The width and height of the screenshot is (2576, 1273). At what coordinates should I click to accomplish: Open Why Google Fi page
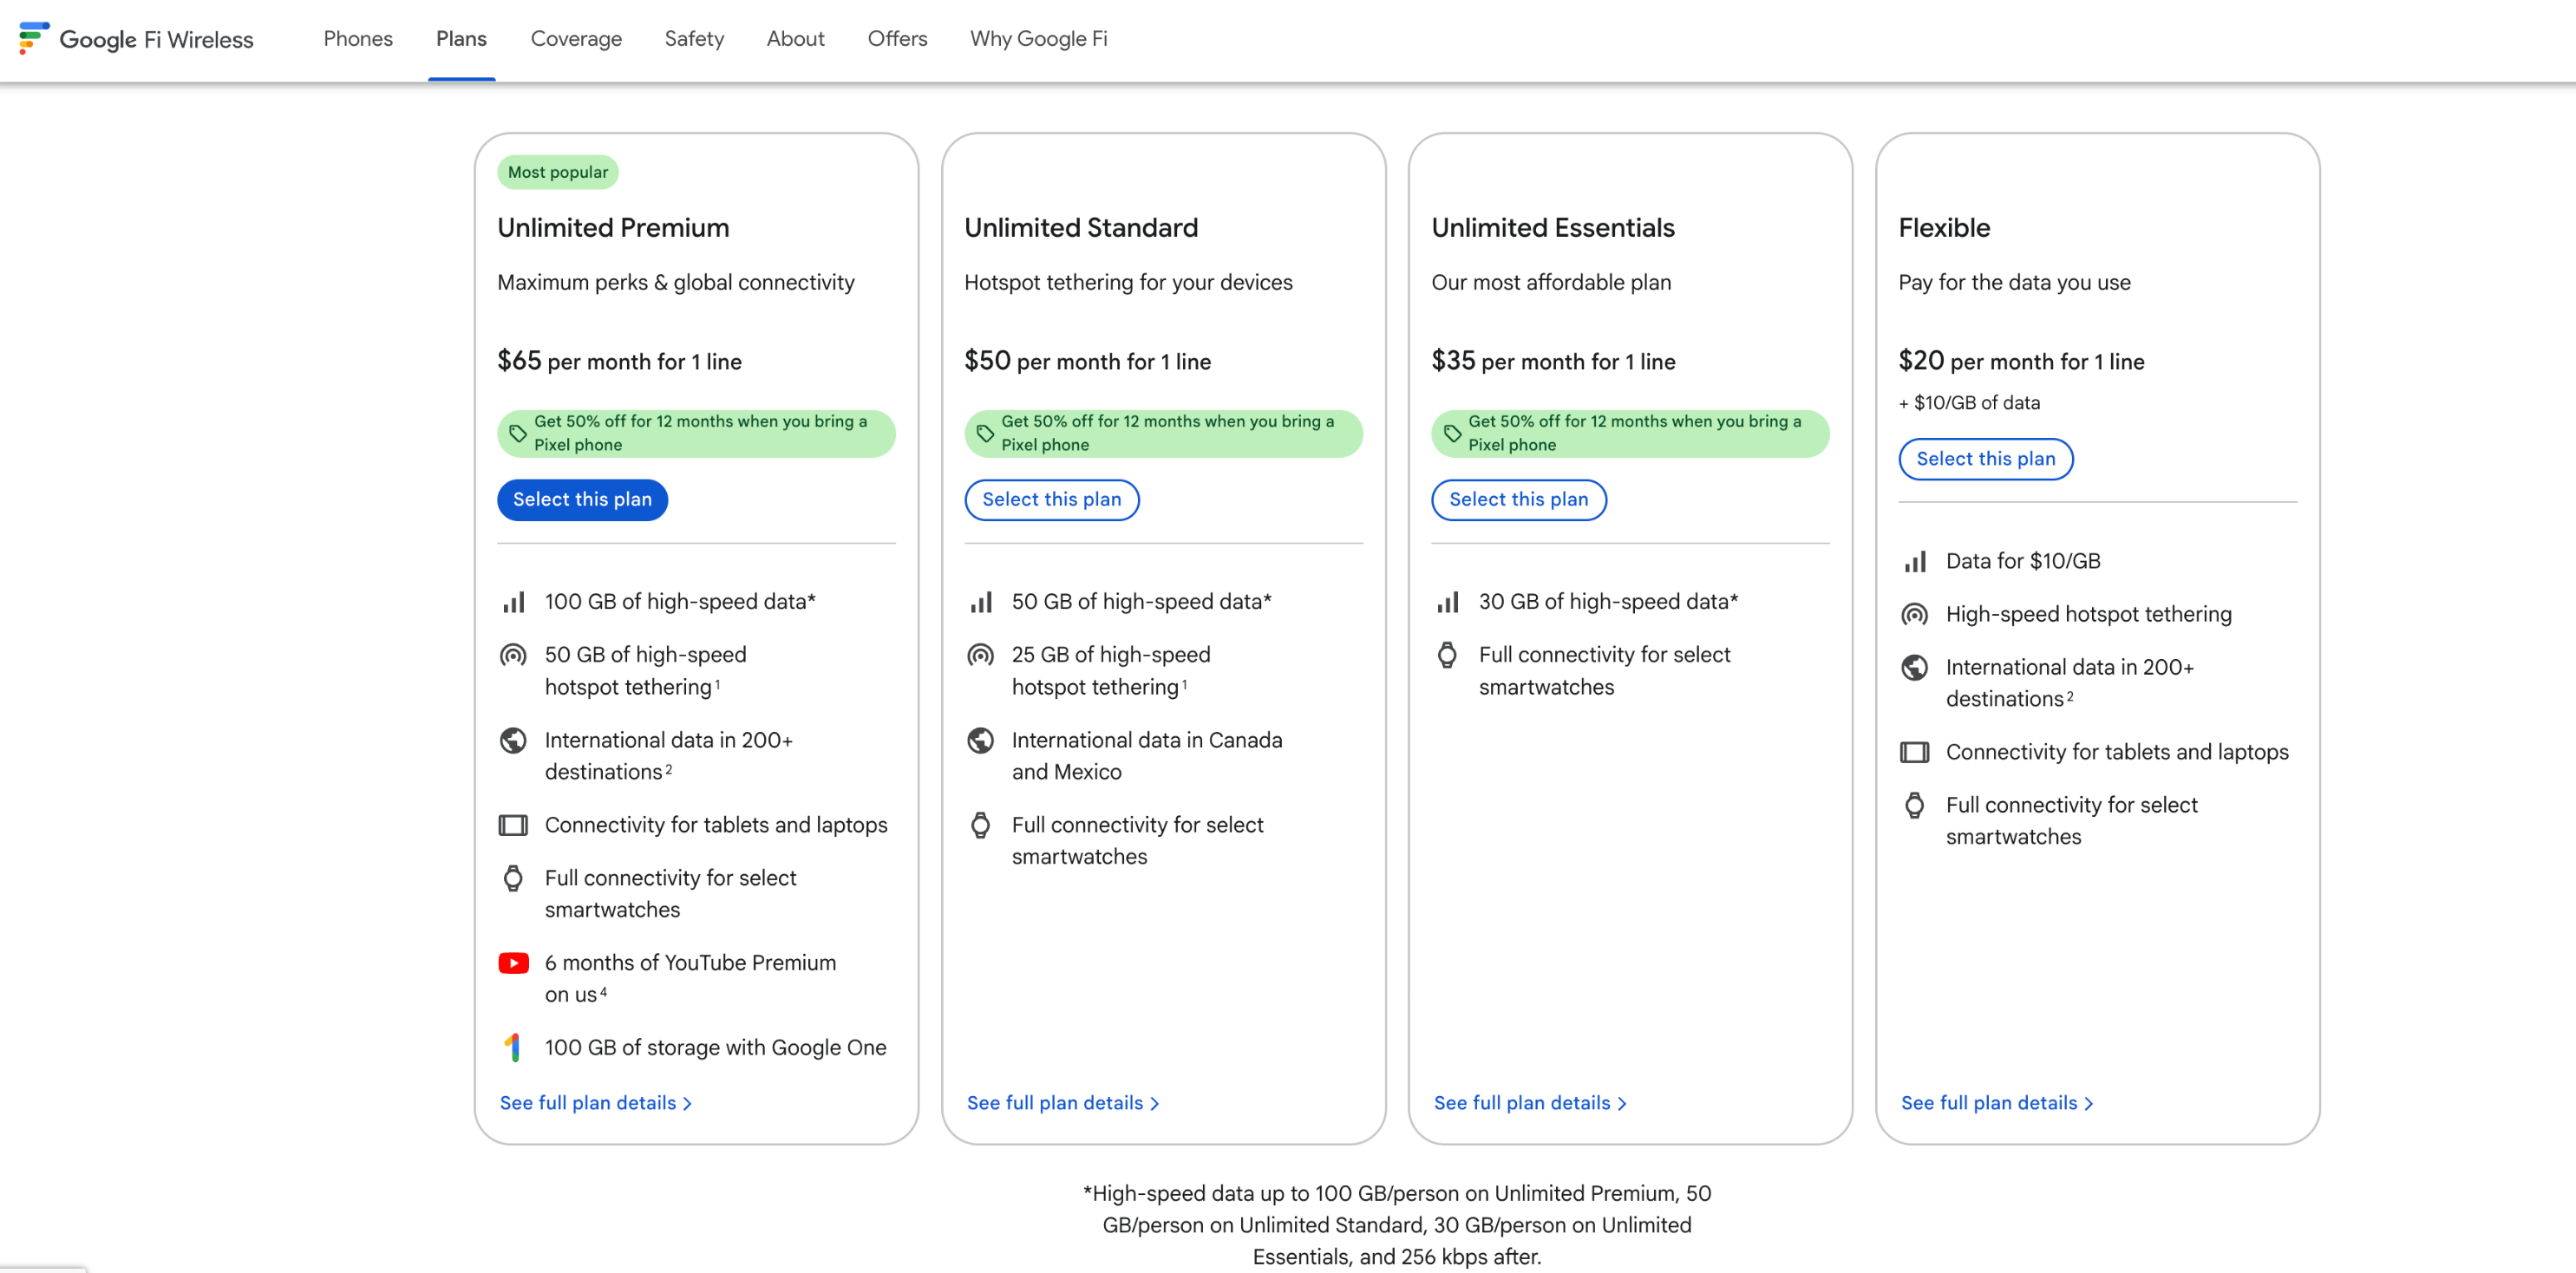point(1038,39)
